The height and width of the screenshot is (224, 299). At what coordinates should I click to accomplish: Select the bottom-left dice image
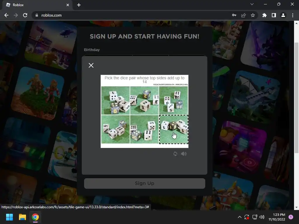(115, 129)
